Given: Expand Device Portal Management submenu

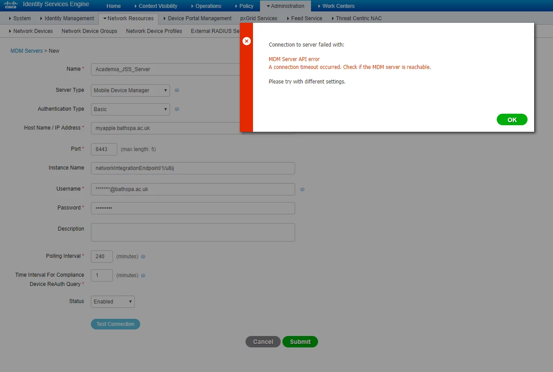Looking at the screenshot, I should click(197, 18).
